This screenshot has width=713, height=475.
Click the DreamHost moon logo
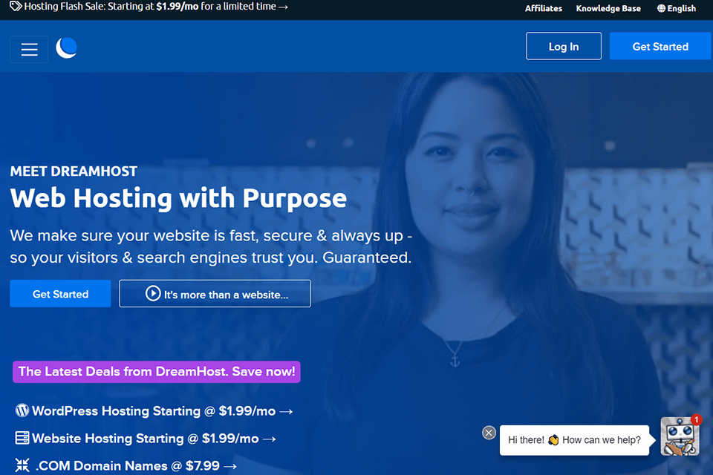[66, 47]
